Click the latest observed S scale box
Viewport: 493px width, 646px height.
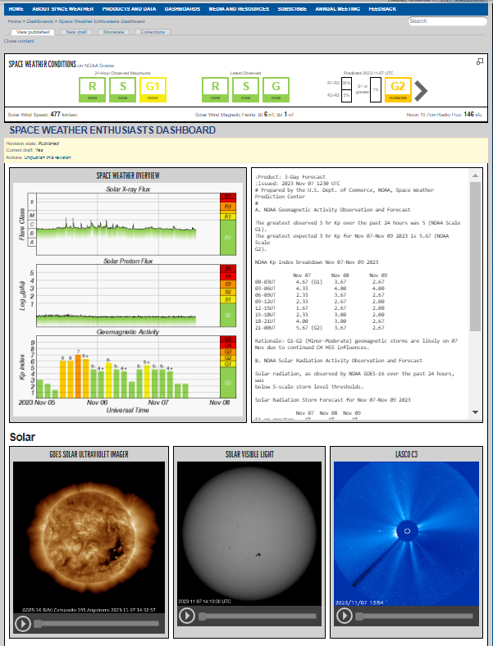tap(245, 89)
